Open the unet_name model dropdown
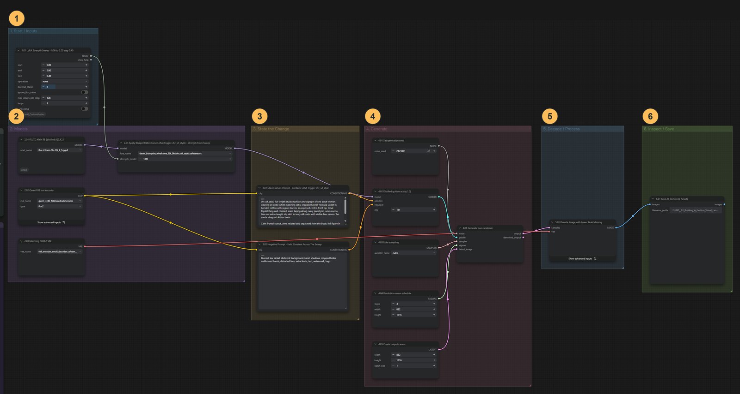740x394 pixels. (x=60, y=150)
